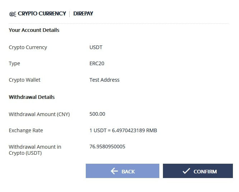Click the Crypto Wallet field label
This screenshot has height=192, width=239.
[x=25, y=80]
